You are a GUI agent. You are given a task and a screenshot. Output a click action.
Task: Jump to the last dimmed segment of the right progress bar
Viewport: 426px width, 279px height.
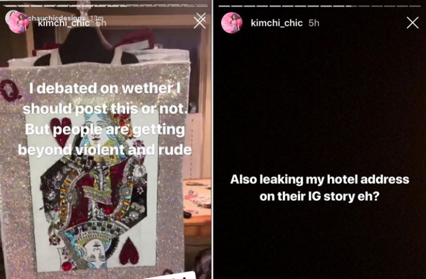pyautogui.click(x=415, y=6)
